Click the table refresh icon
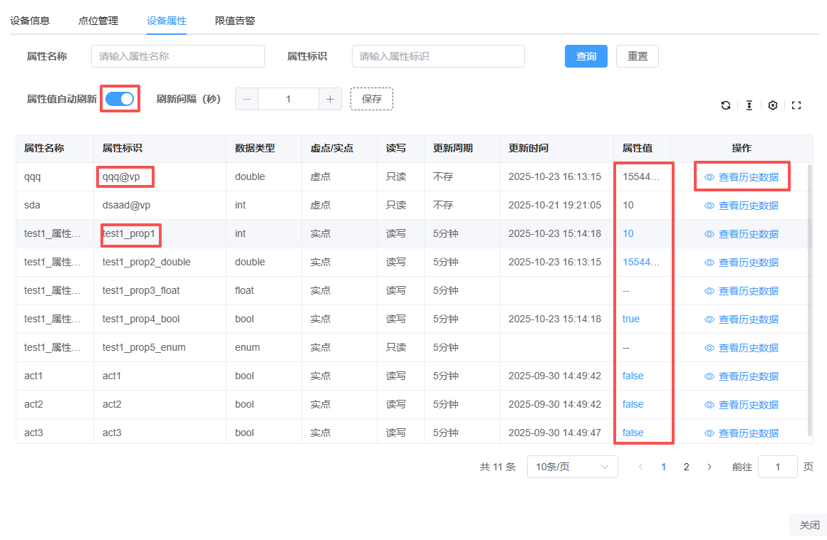 click(x=726, y=105)
